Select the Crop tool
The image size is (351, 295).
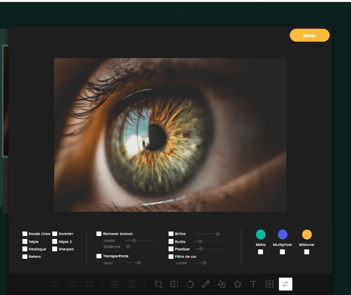(x=159, y=284)
